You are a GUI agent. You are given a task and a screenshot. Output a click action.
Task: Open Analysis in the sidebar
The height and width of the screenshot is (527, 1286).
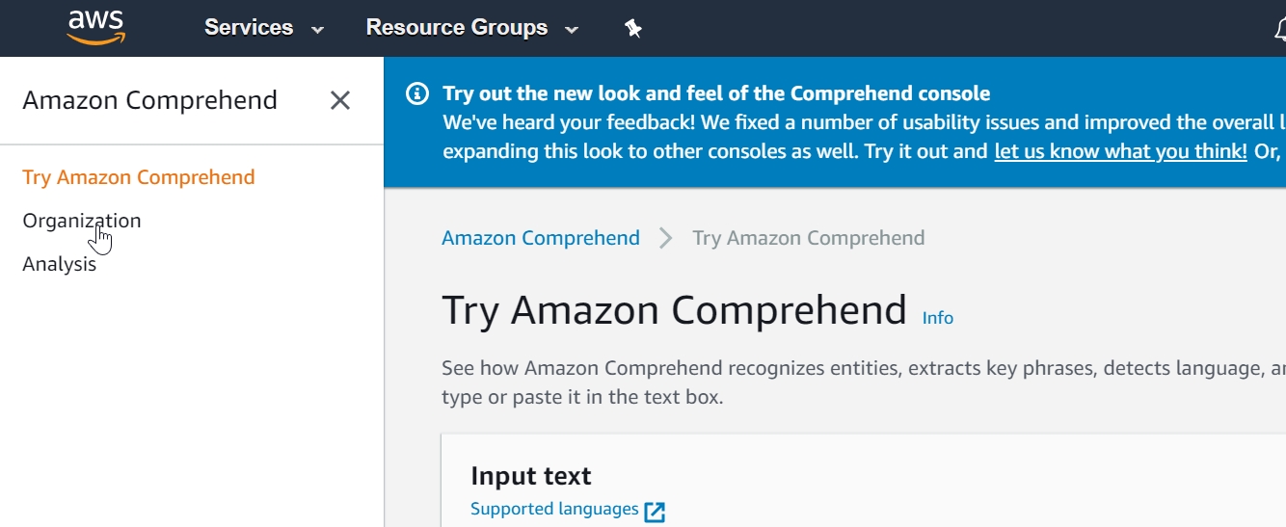(x=60, y=264)
